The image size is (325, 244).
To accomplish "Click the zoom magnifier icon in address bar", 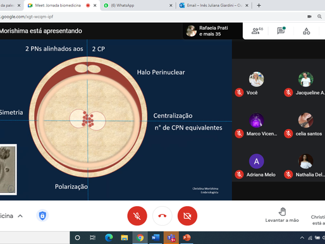I will click(x=319, y=16).
